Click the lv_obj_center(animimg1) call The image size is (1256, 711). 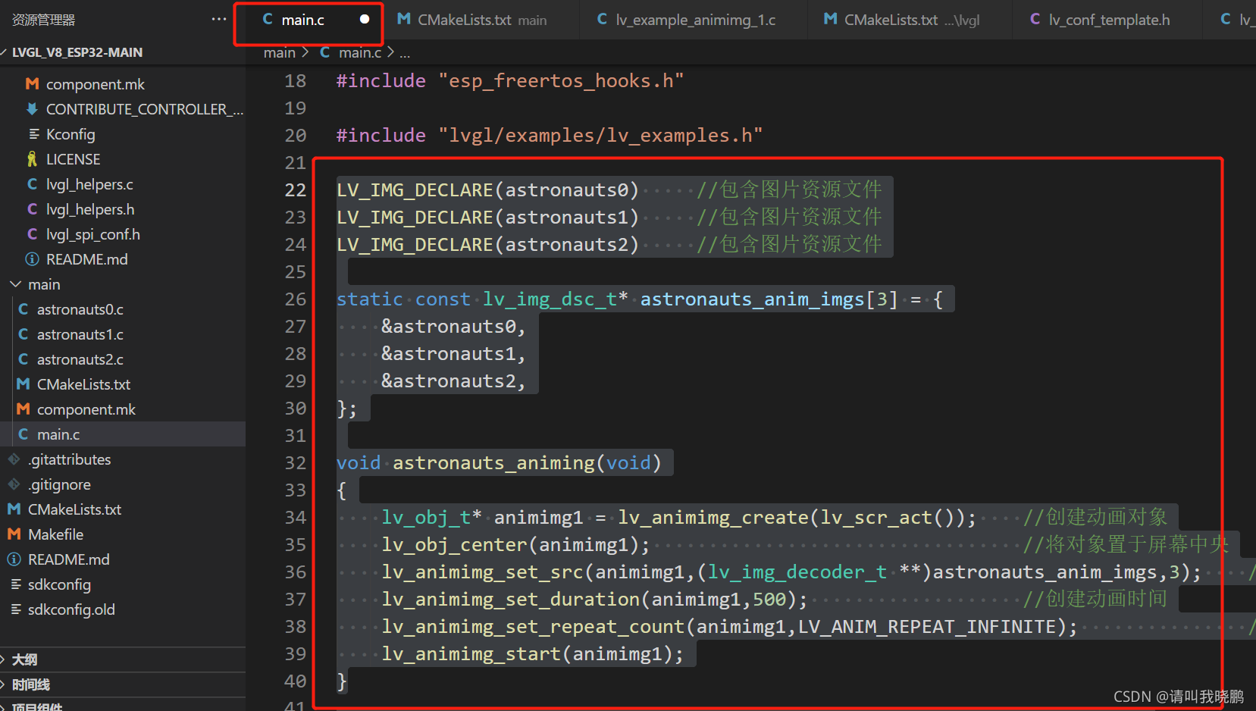click(x=515, y=545)
